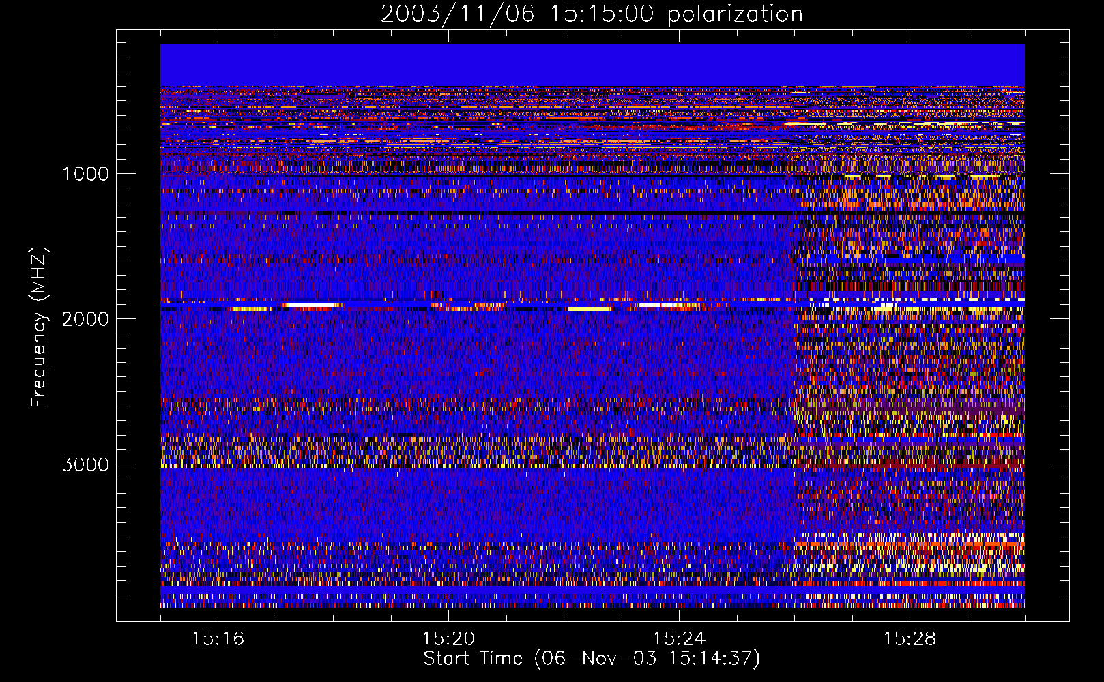1104x682 pixels.
Task: Click the '15:24' time axis label
Action: 679,638
